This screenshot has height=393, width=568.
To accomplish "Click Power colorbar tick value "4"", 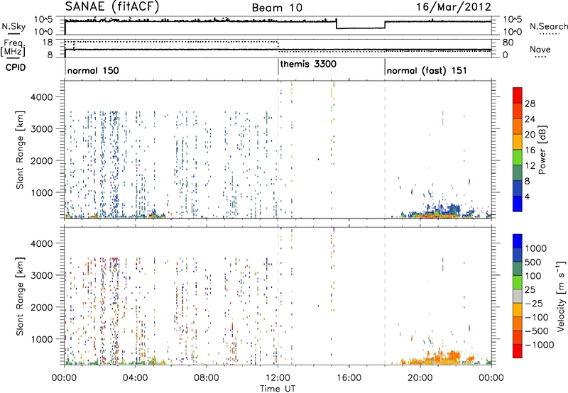I will coord(527,196).
